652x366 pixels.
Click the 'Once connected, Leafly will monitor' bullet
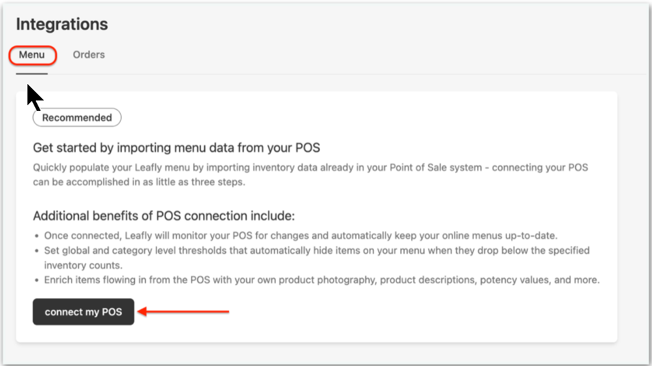point(300,236)
